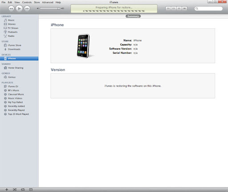Click the iTunes DJ playlist icon
The width and height of the screenshot is (228, 192).
[x=5, y=86]
